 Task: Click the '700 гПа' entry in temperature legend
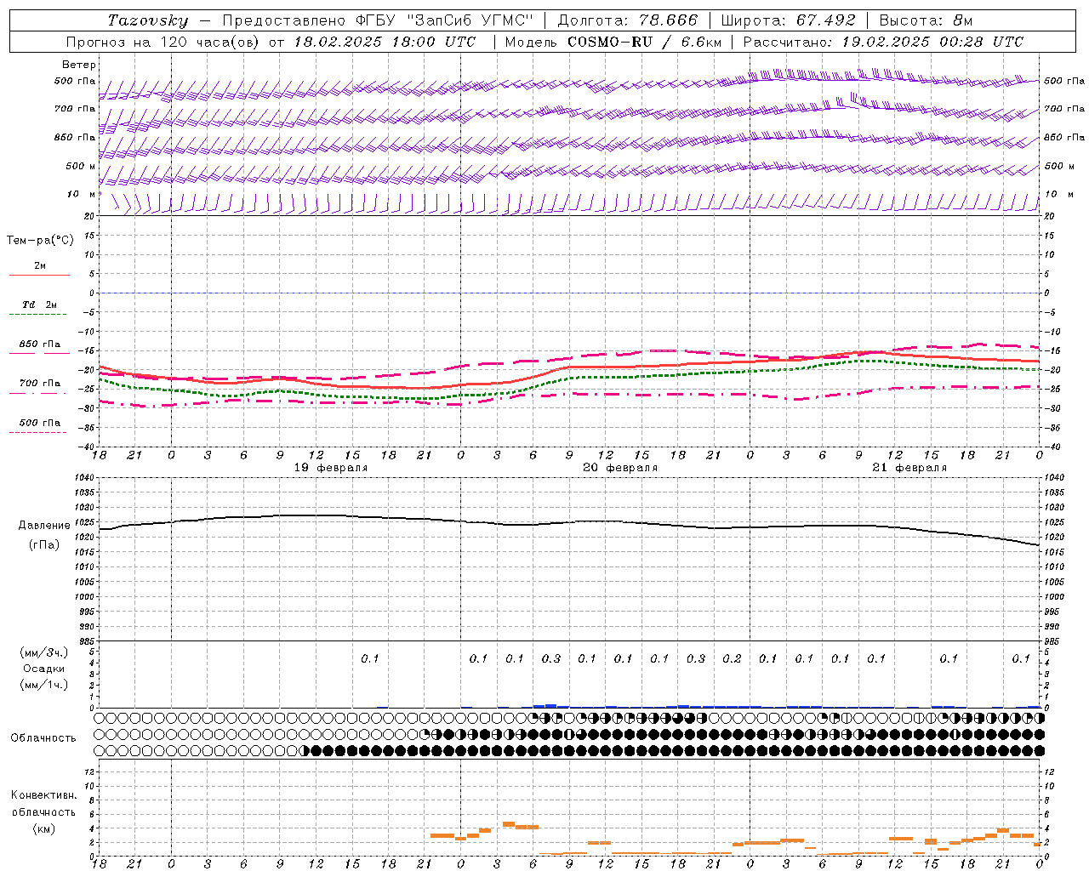coord(40,384)
